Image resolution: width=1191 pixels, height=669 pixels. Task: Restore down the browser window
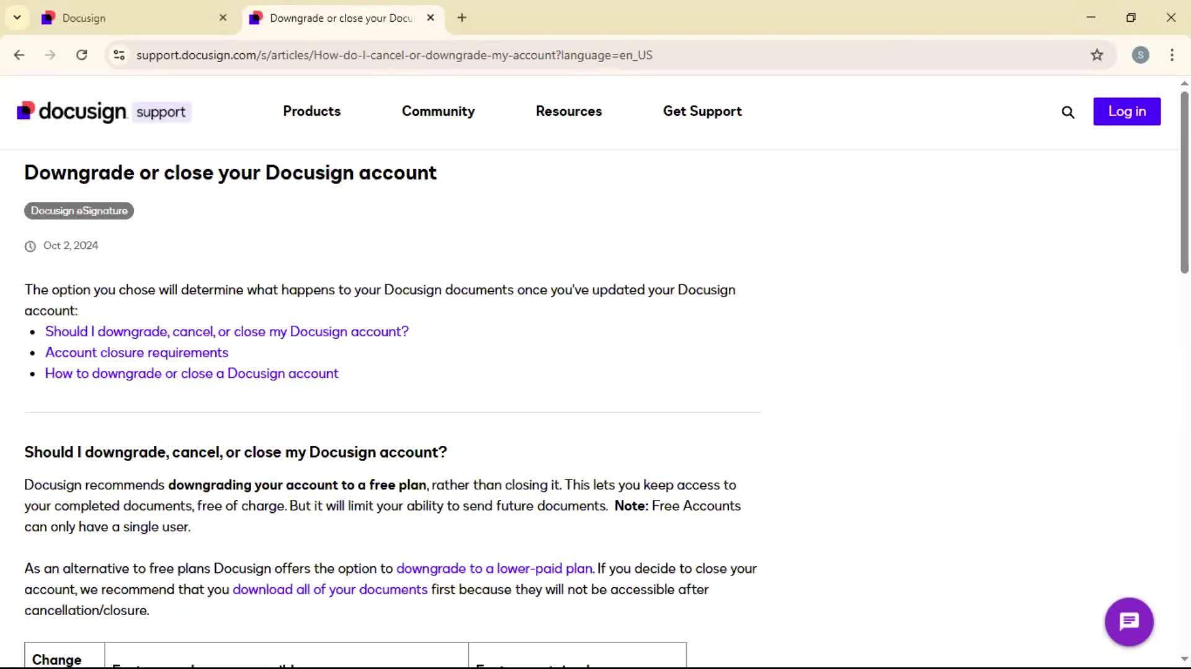(x=1131, y=17)
